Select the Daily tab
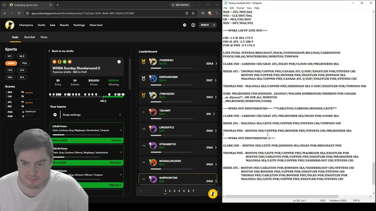Image resolution: width=376 pixels, height=211 pixels. coord(15,37)
